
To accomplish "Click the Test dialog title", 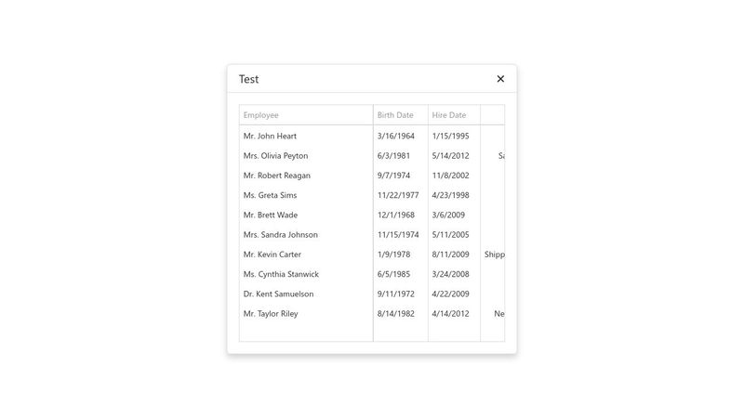I will point(248,79).
